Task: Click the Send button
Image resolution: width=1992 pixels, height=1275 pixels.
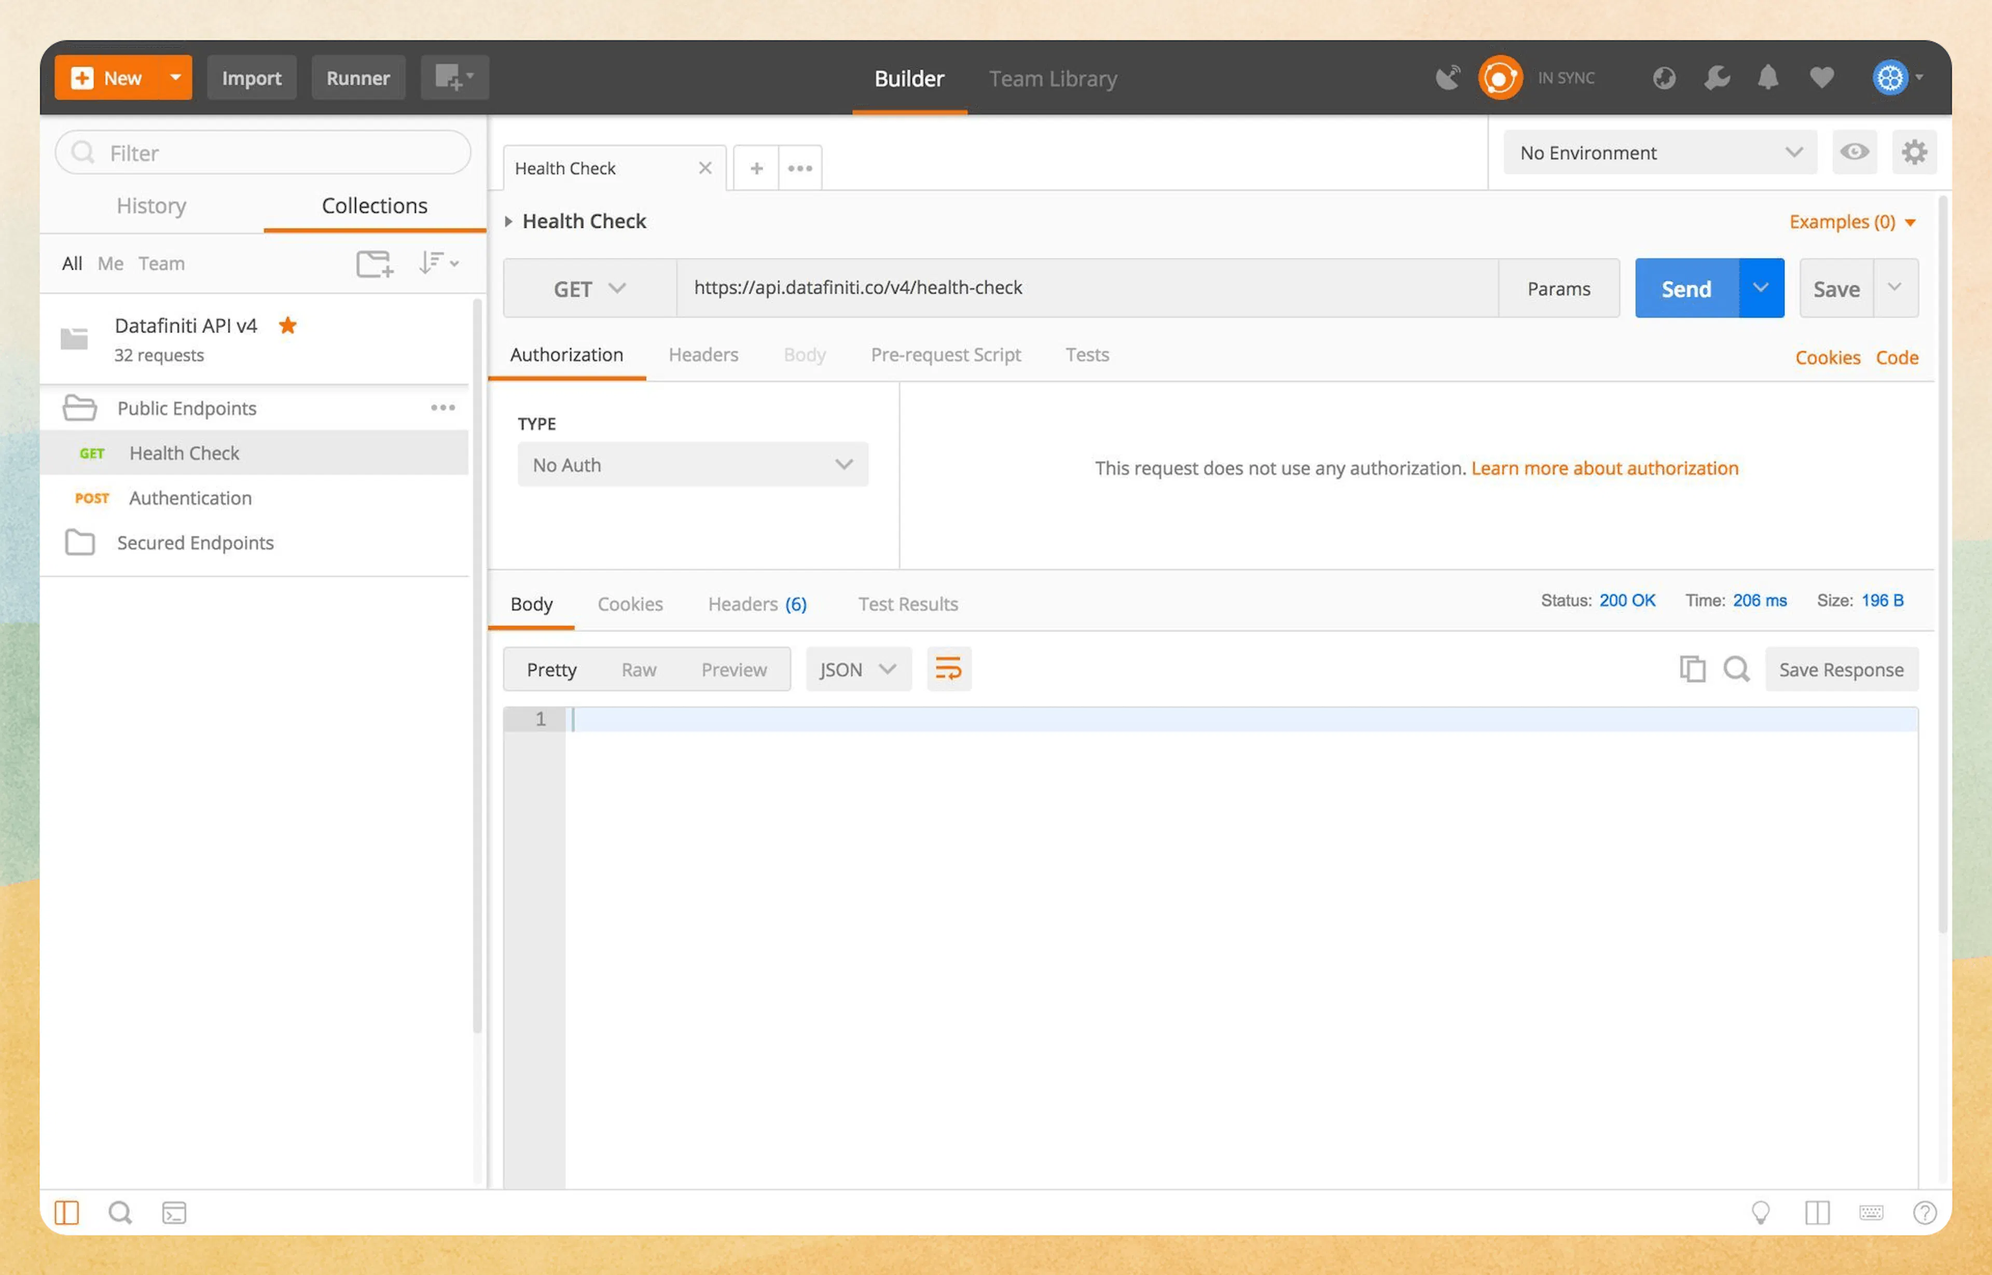Action: pos(1685,288)
